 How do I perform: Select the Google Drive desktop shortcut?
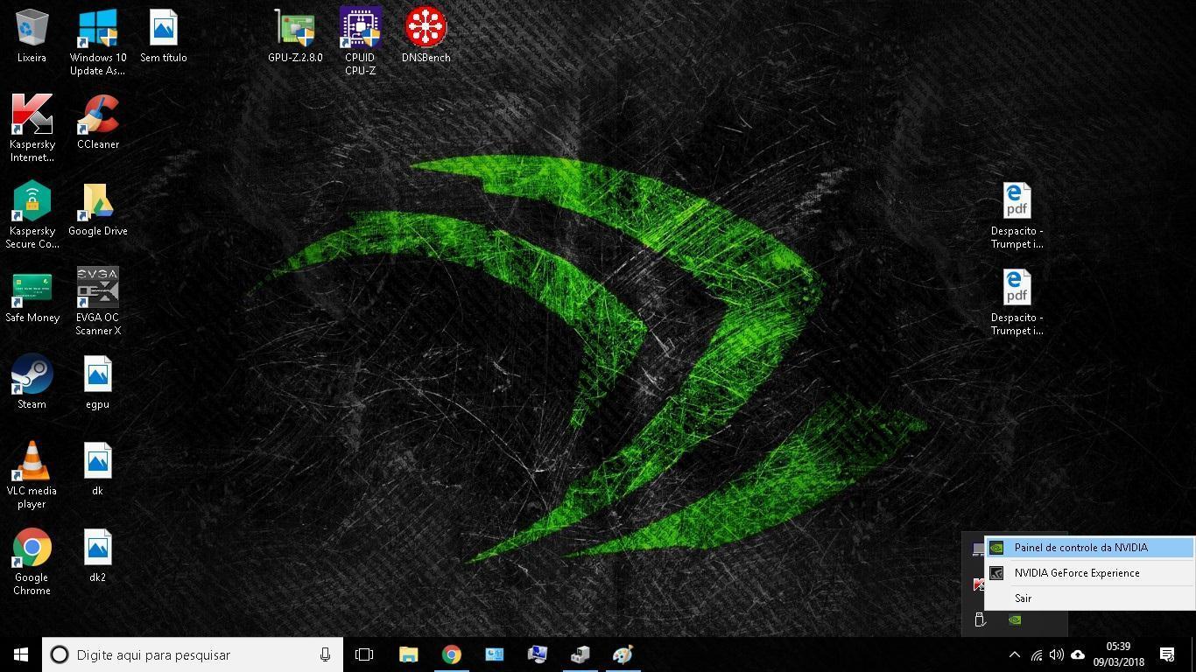pyautogui.click(x=97, y=210)
